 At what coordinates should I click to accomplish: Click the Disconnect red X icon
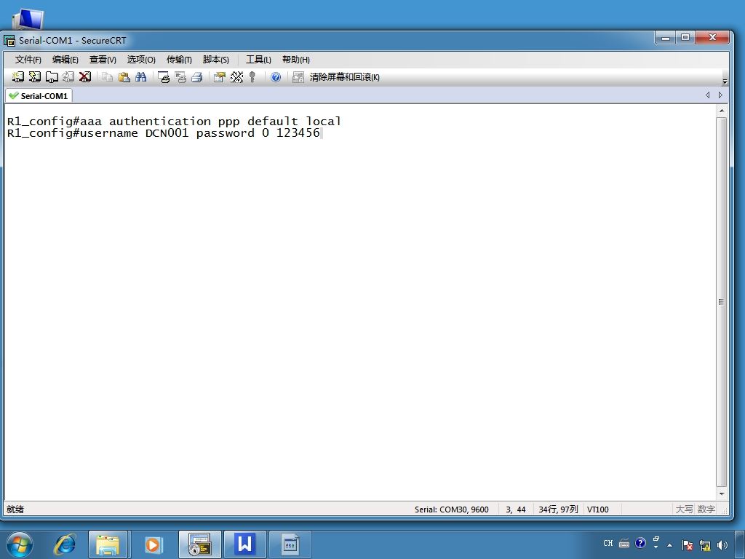click(85, 77)
